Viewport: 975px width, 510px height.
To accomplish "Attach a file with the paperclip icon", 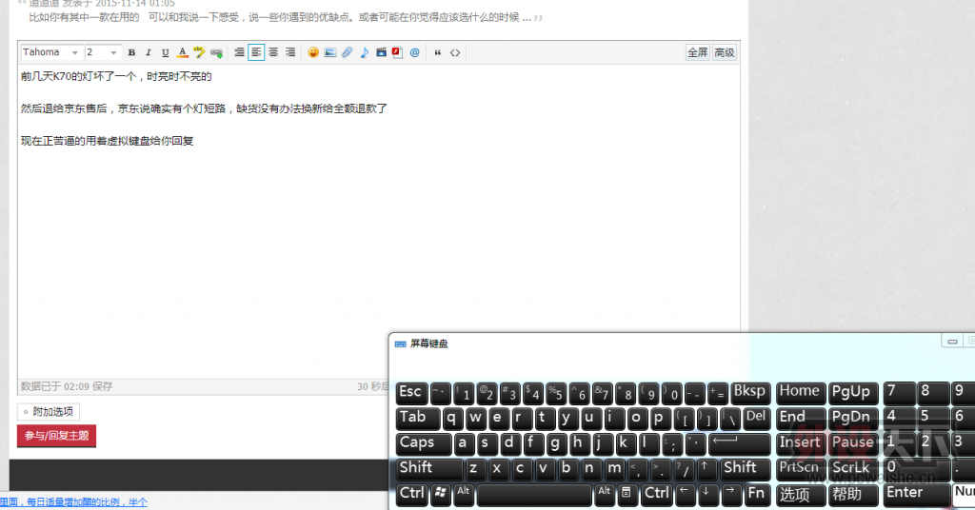I will tap(348, 53).
